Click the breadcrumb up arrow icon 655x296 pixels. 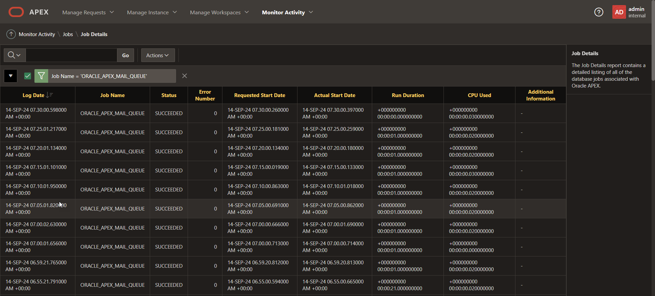click(x=11, y=34)
